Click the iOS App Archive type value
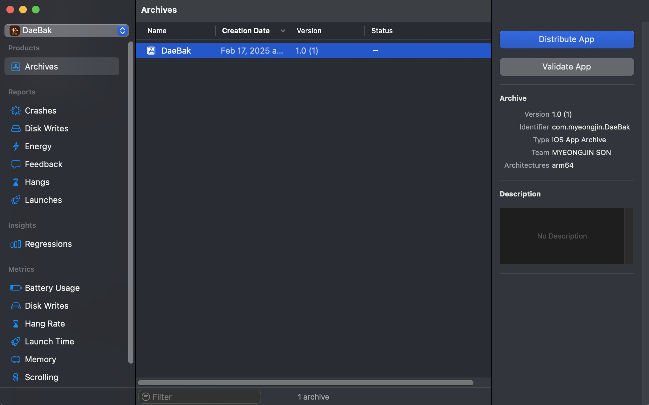 [579, 140]
